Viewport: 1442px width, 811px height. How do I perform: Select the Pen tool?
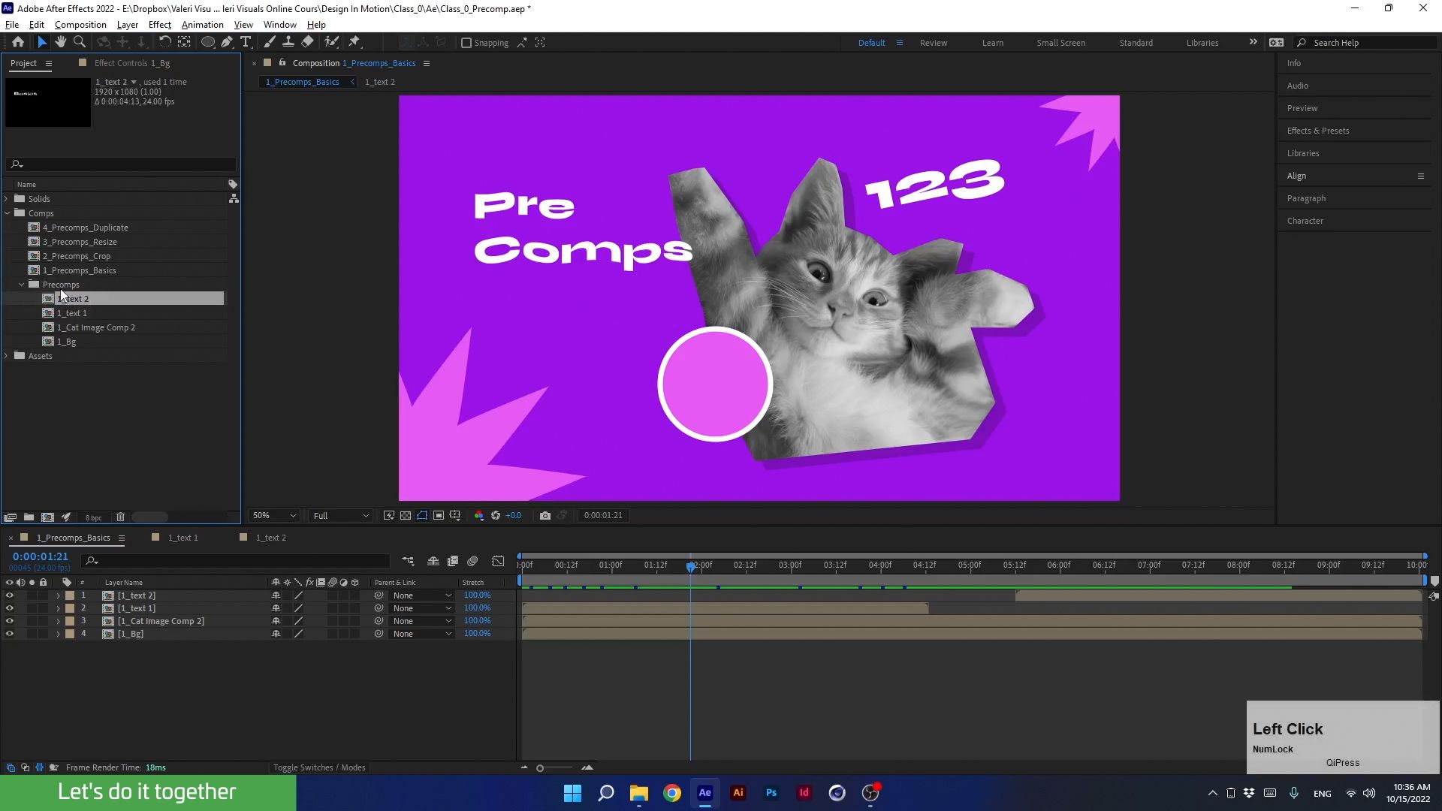tap(228, 42)
